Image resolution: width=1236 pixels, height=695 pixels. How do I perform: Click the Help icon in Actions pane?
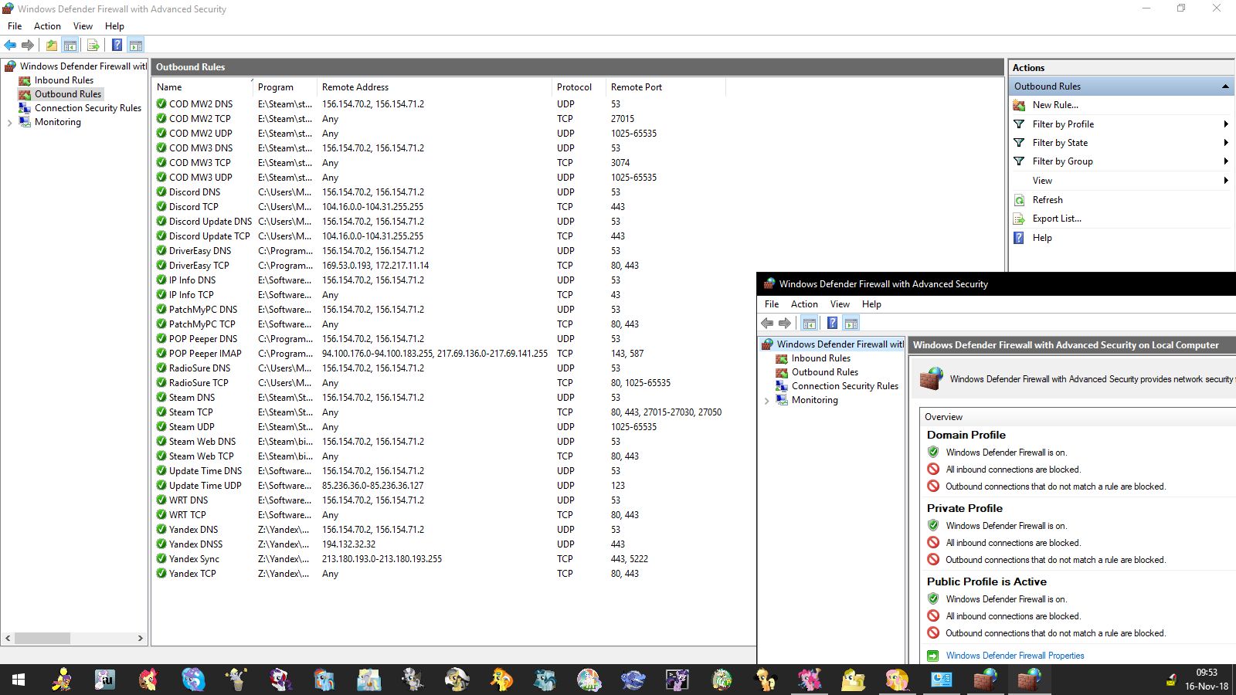[1019, 238]
